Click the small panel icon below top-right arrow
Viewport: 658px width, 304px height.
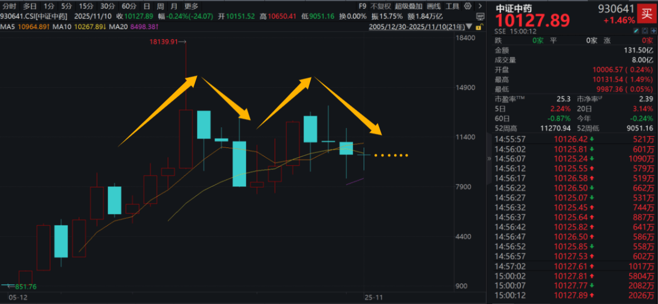click(480, 16)
